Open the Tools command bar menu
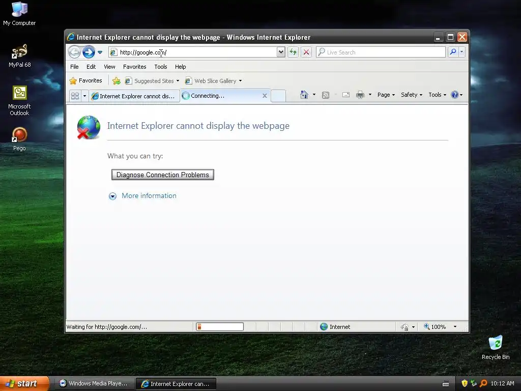Image resolution: width=521 pixels, height=391 pixels. point(437,95)
